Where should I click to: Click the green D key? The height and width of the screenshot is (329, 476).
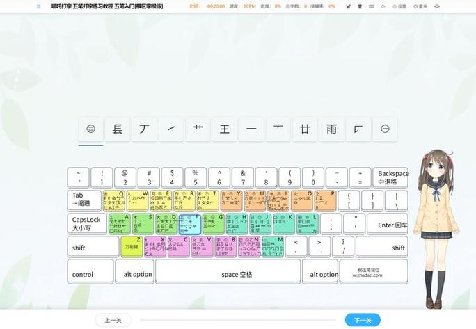(x=166, y=224)
